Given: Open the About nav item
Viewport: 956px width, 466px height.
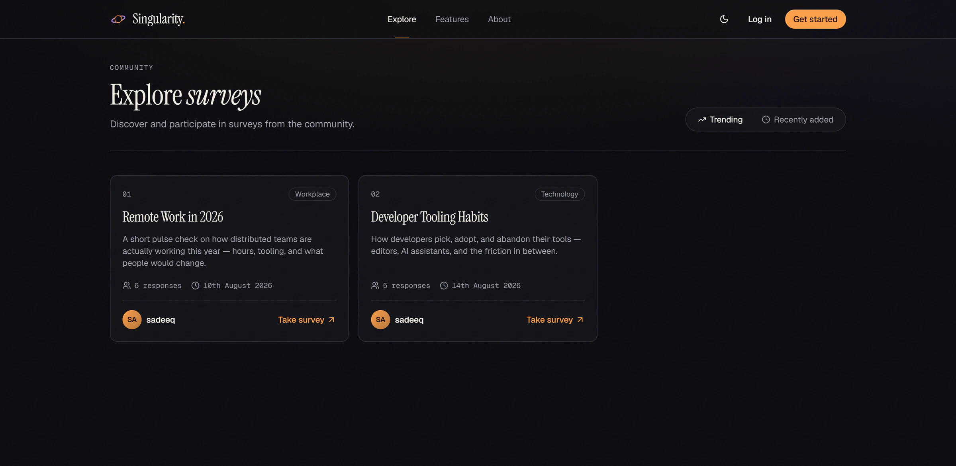Looking at the screenshot, I should point(499,19).
